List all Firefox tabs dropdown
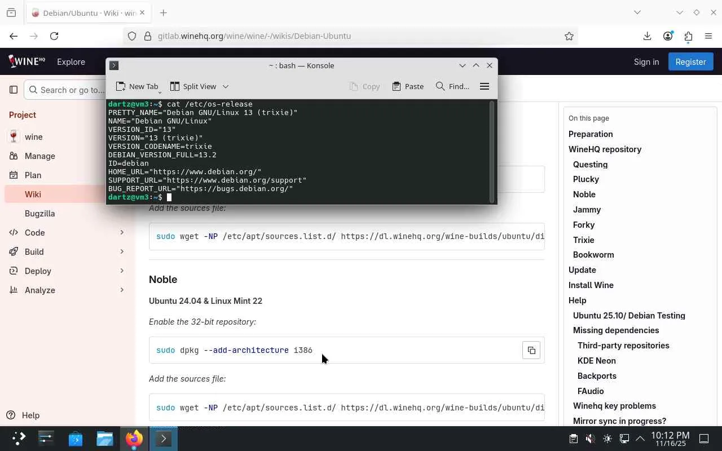This screenshot has width=722, height=451. 637,12
